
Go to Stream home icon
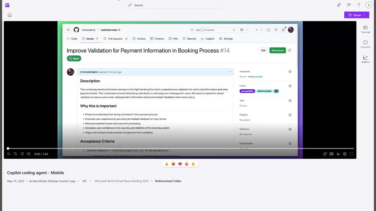[x=10, y=15]
